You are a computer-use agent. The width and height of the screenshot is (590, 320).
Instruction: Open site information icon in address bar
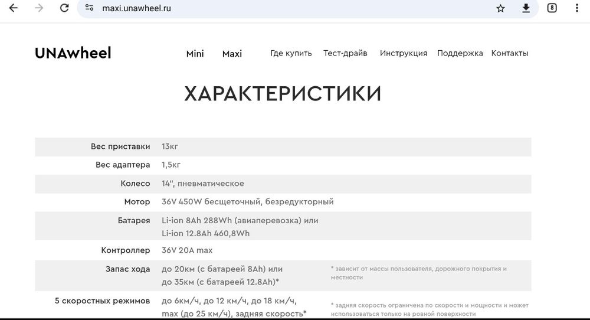89,8
